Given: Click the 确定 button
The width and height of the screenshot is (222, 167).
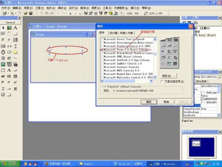Looking at the screenshot, I should (x=149, y=102).
